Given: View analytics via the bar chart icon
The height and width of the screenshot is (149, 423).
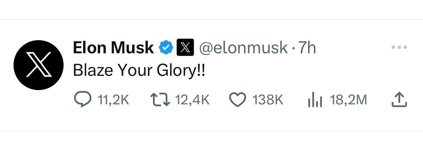Looking at the screenshot, I should point(315,100).
